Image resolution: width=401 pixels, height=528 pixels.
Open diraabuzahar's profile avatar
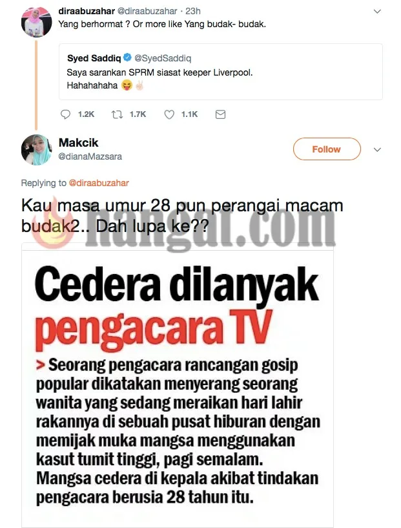pos(37,21)
